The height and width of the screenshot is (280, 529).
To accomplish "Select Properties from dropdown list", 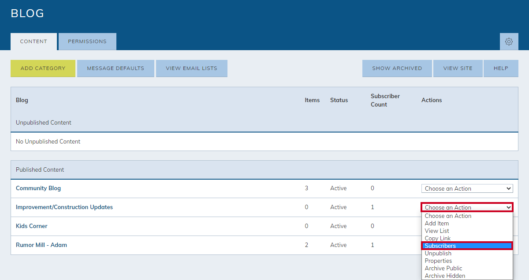I will click(467, 261).
